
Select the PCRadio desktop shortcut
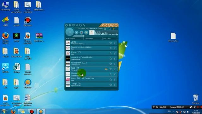tap(28, 84)
